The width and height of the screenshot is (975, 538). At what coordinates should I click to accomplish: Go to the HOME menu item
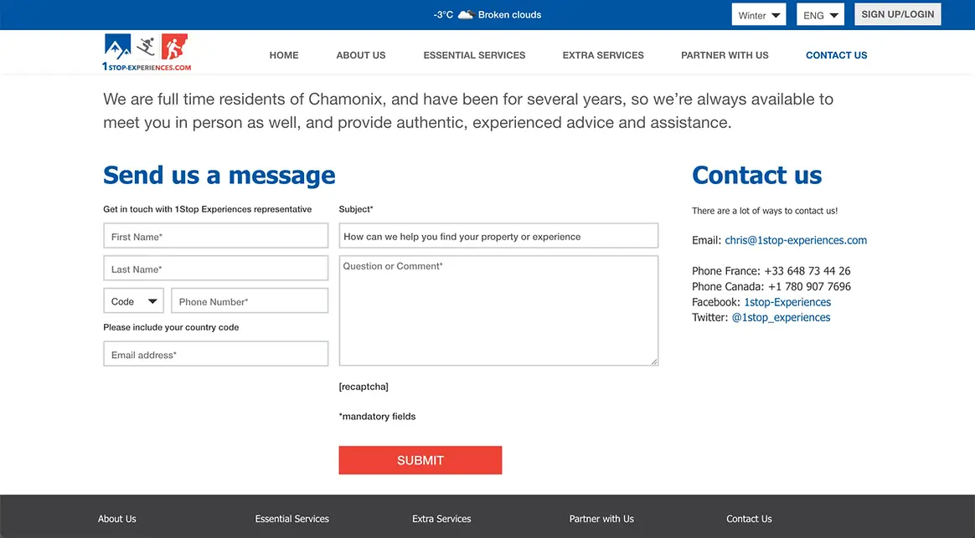pos(284,55)
